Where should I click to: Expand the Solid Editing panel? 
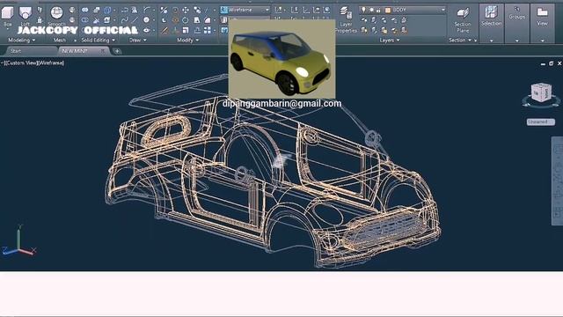(x=98, y=41)
